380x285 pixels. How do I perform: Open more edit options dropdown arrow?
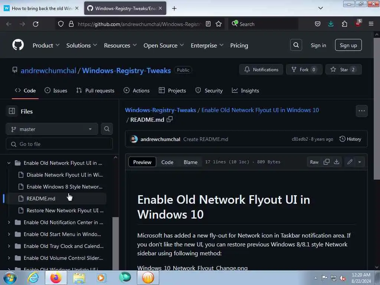(360, 162)
